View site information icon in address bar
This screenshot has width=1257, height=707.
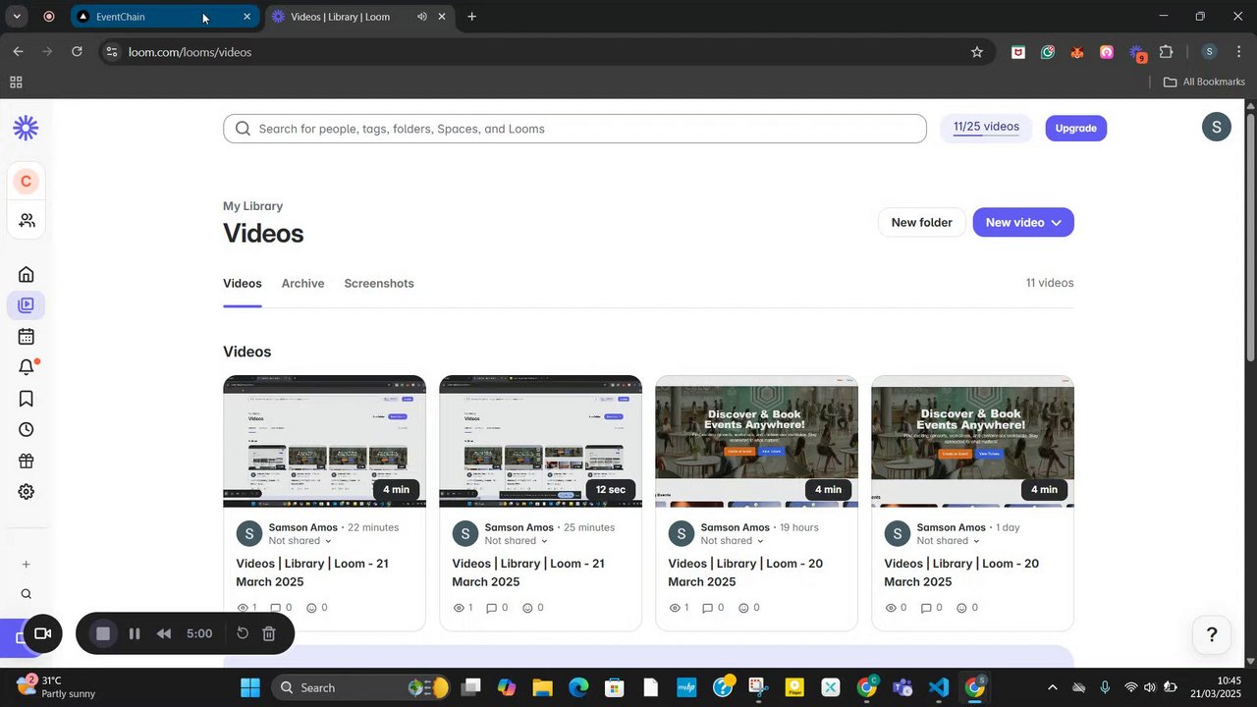(111, 52)
